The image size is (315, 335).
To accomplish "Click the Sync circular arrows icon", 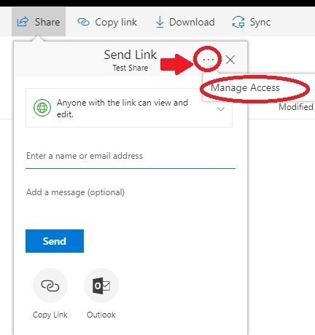I will click(238, 22).
